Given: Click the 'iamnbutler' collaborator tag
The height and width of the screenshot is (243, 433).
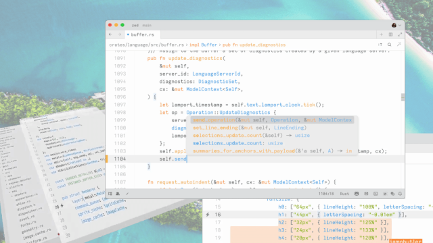Looking at the screenshot, I should 405,241.
